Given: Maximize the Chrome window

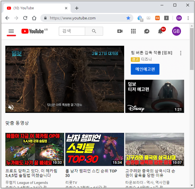Looking at the screenshot, I should pos(175,5).
